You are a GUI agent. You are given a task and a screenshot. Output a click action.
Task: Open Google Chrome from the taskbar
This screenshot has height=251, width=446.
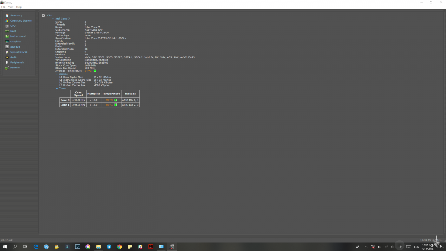(119, 247)
